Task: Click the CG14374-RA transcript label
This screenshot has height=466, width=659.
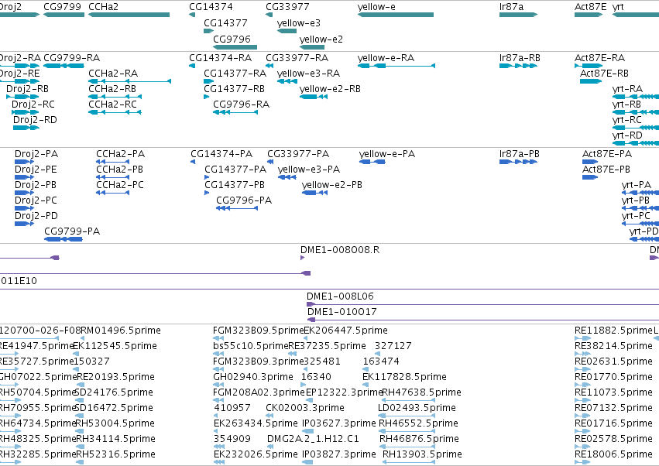Action: 220,57
